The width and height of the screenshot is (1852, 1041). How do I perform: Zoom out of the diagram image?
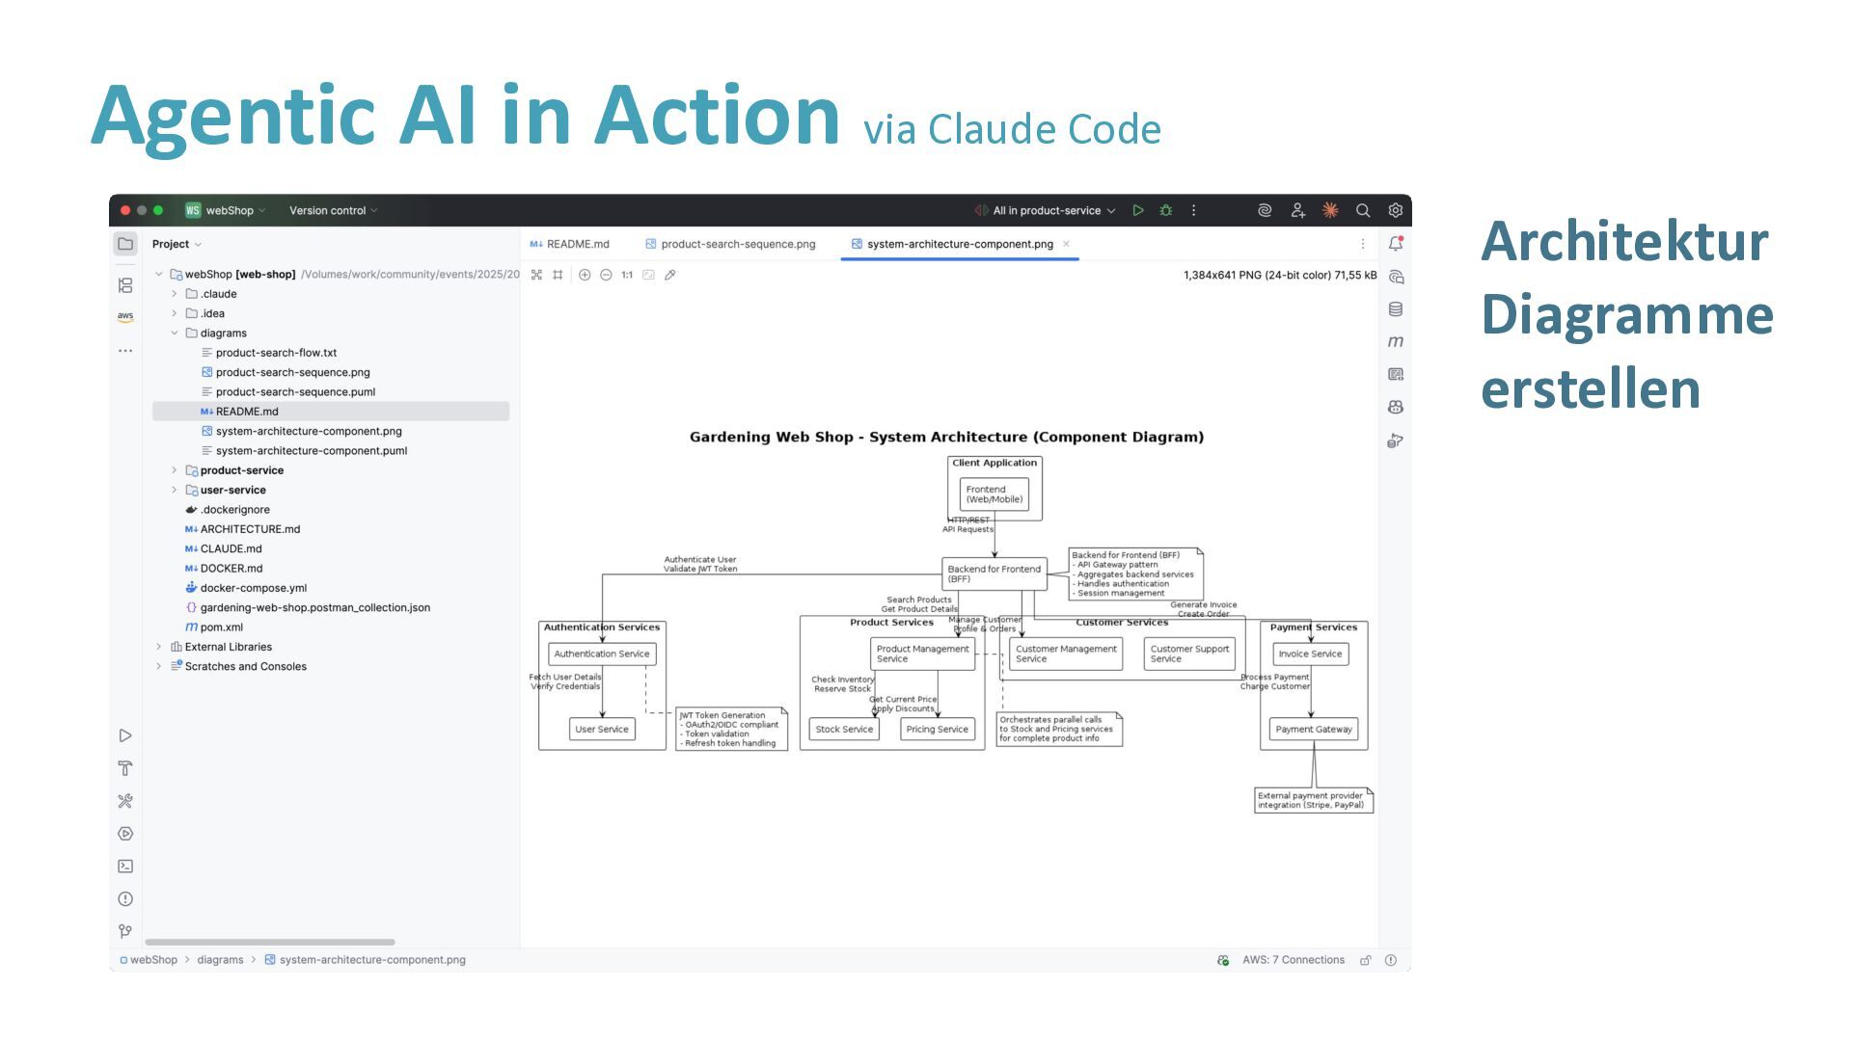pyautogui.click(x=606, y=275)
